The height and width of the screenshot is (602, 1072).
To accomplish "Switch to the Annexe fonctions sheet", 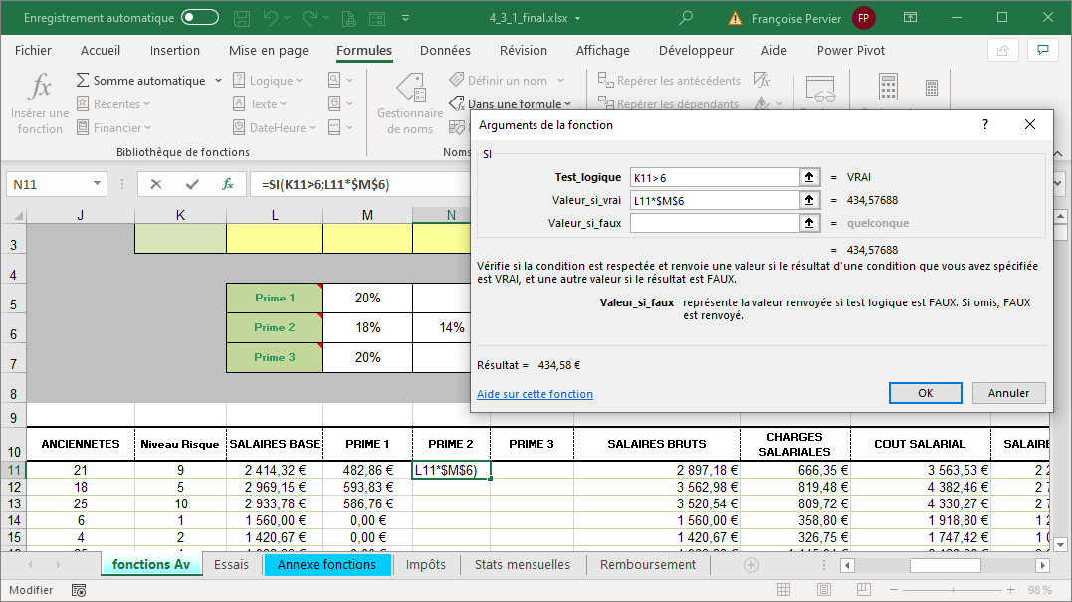I will pos(326,565).
